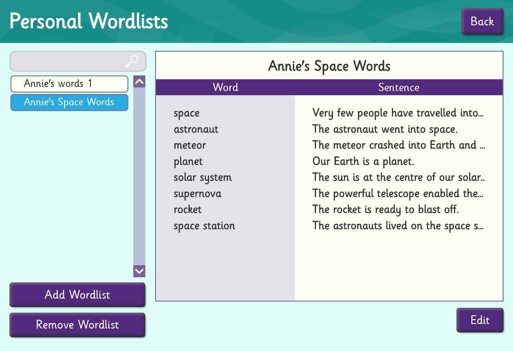Select the "Annie's words 1" wordlist
This screenshot has height=351, width=513.
pyautogui.click(x=69, y=84)
